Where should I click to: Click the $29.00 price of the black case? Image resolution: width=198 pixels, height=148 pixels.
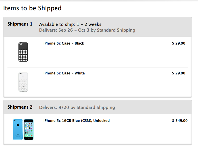pos(178,43)
